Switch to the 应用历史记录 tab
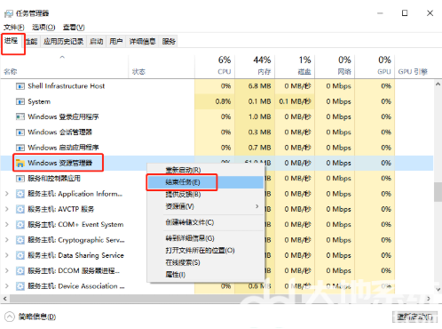This screenshot has height=329, width=442. pyautogui.click(x=63, y=42)
